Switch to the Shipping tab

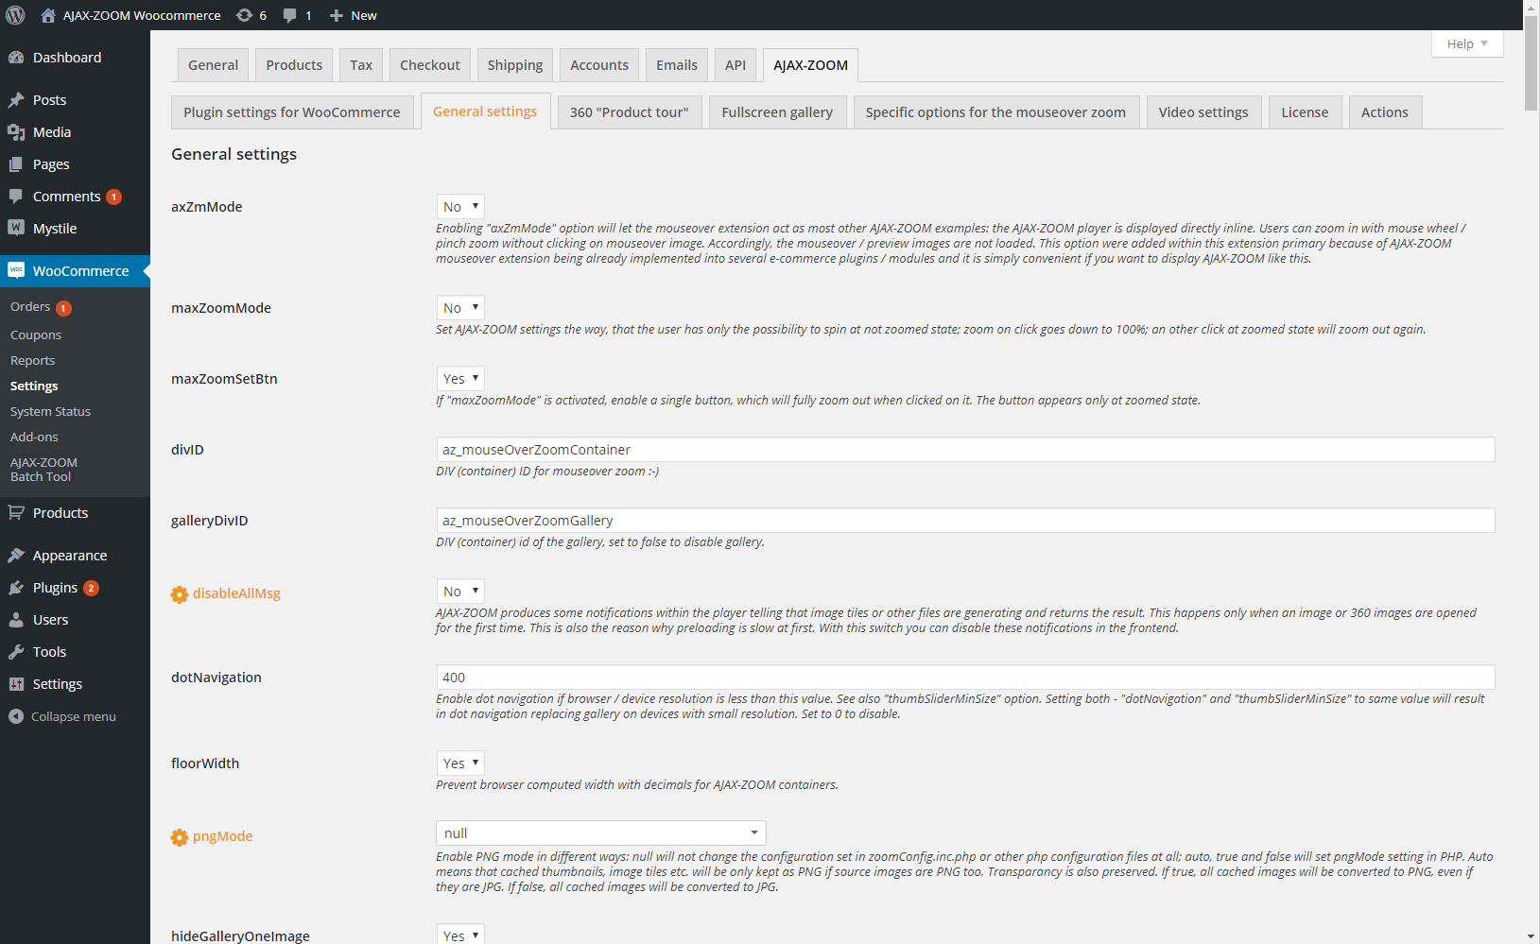pyautogui.click(x=515, y=65)
